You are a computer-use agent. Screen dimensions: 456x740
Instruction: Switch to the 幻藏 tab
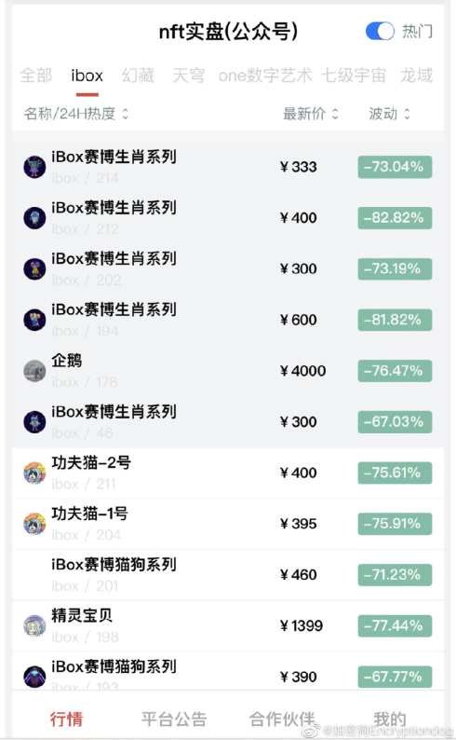pos(138,75)
